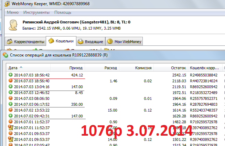Click the user profile avatar icon

tap(13, 25)
